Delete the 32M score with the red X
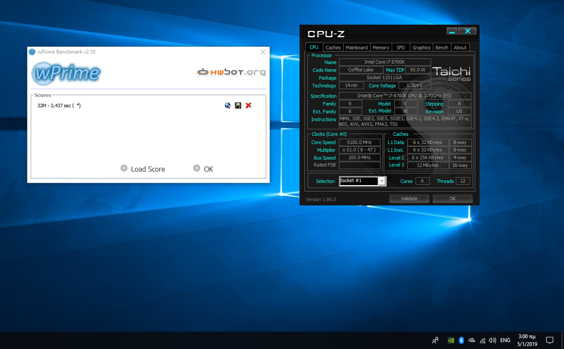 (x=248, y=105)
